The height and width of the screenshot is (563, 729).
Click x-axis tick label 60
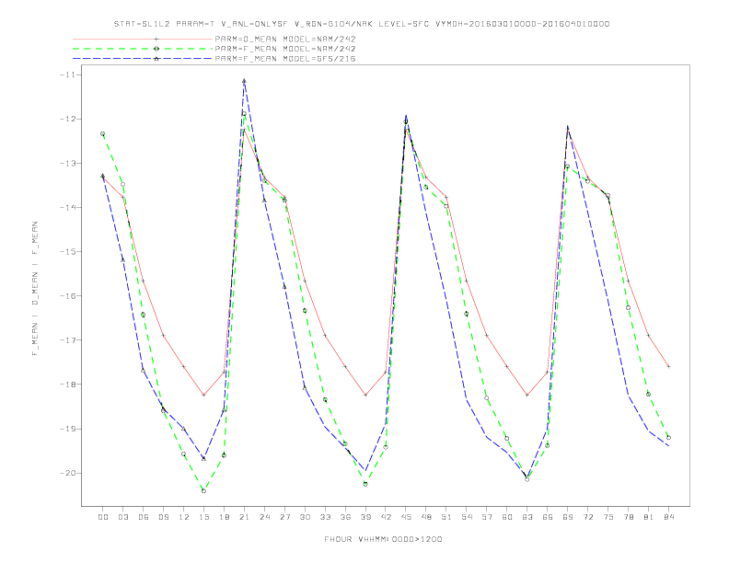pyautogui.click(x=507, y=517)
